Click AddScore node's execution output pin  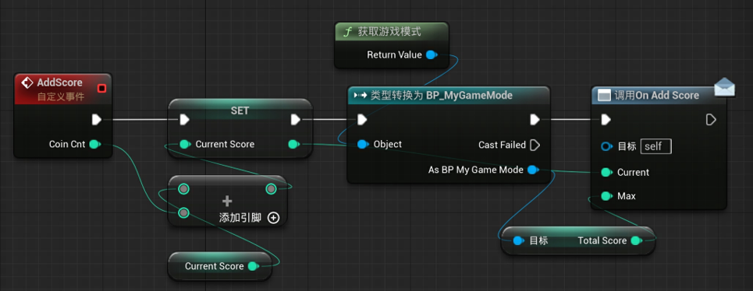coord(97,120)
